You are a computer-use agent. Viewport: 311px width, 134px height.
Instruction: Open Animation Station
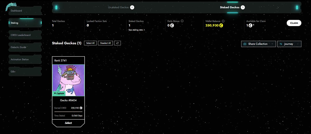pos(25,59)
